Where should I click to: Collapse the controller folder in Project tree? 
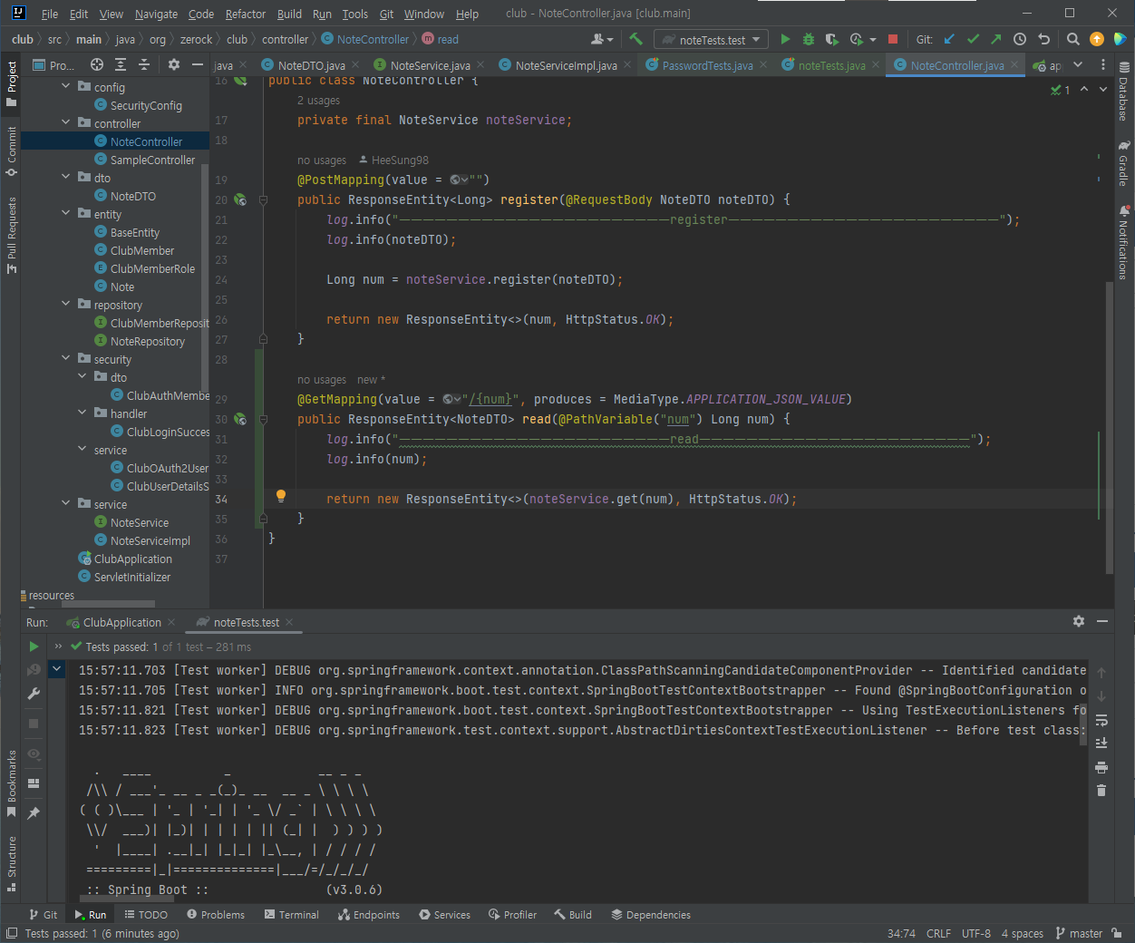[65, 122]
